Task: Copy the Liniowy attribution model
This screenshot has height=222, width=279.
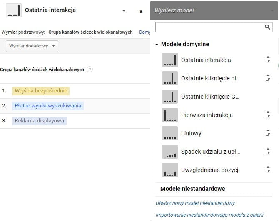Action: pyautogui.click(x=268, y=133)
